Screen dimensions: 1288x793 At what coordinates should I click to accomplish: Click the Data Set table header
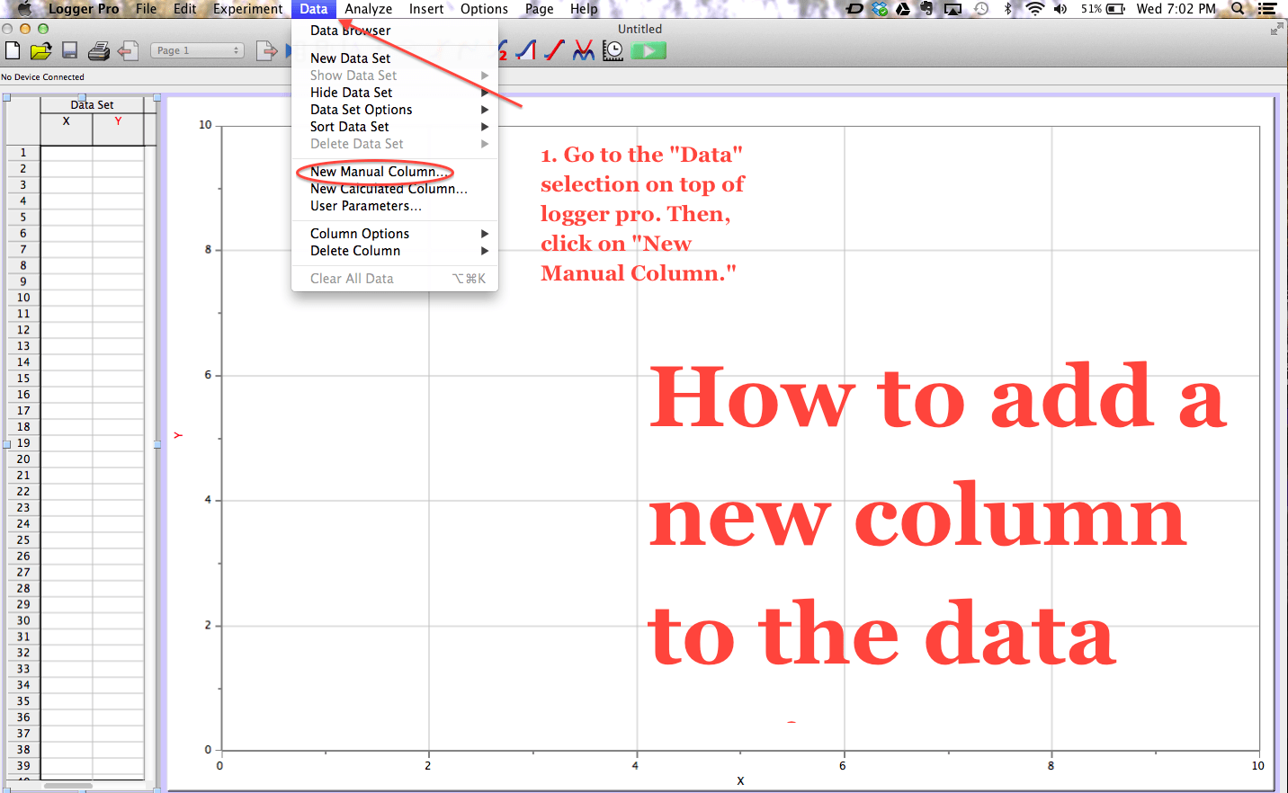coord(92,104)
